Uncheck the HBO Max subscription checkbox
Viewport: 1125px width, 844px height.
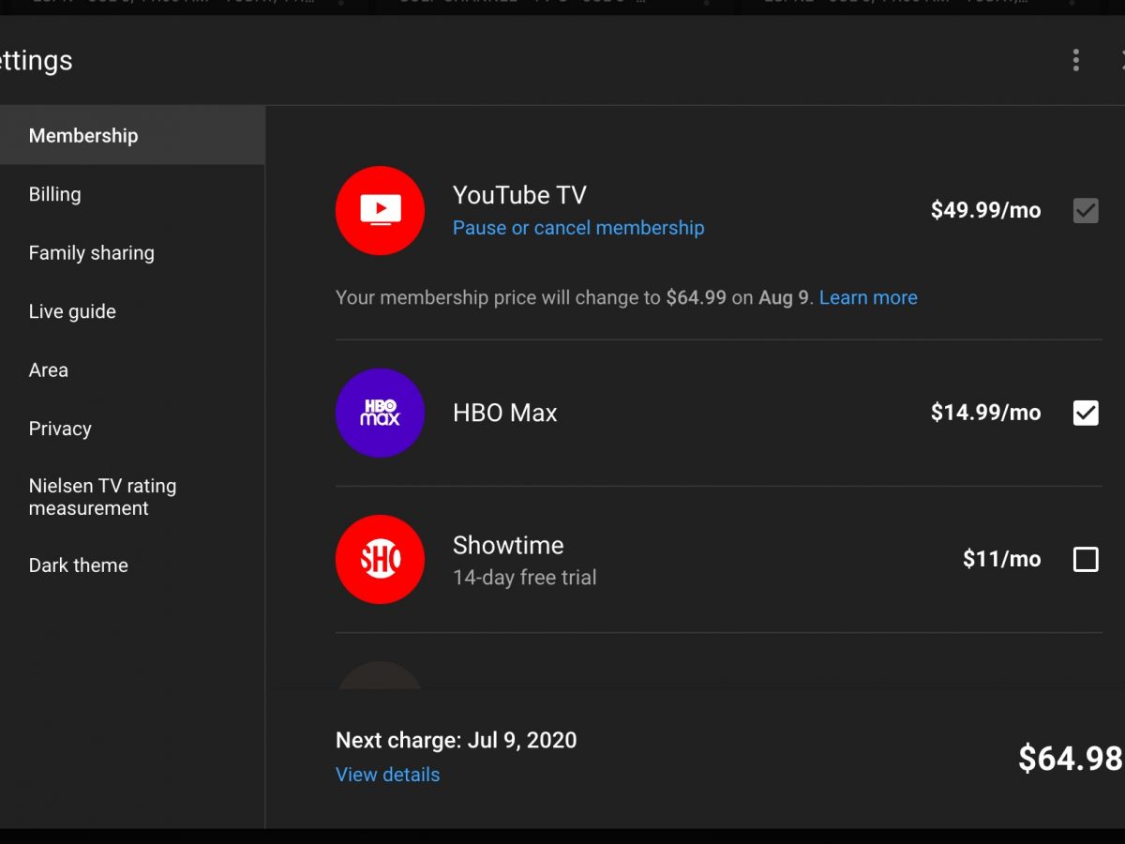(x=1086, y=413)
